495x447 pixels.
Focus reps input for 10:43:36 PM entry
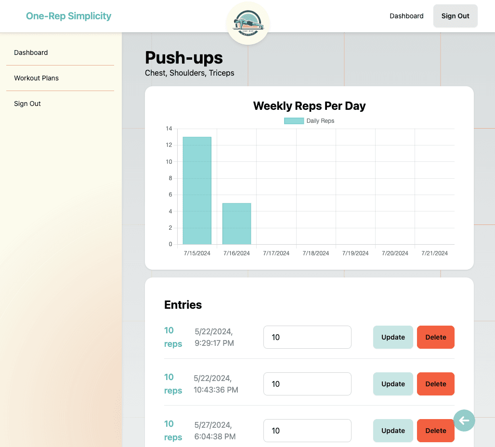(307, 384)
